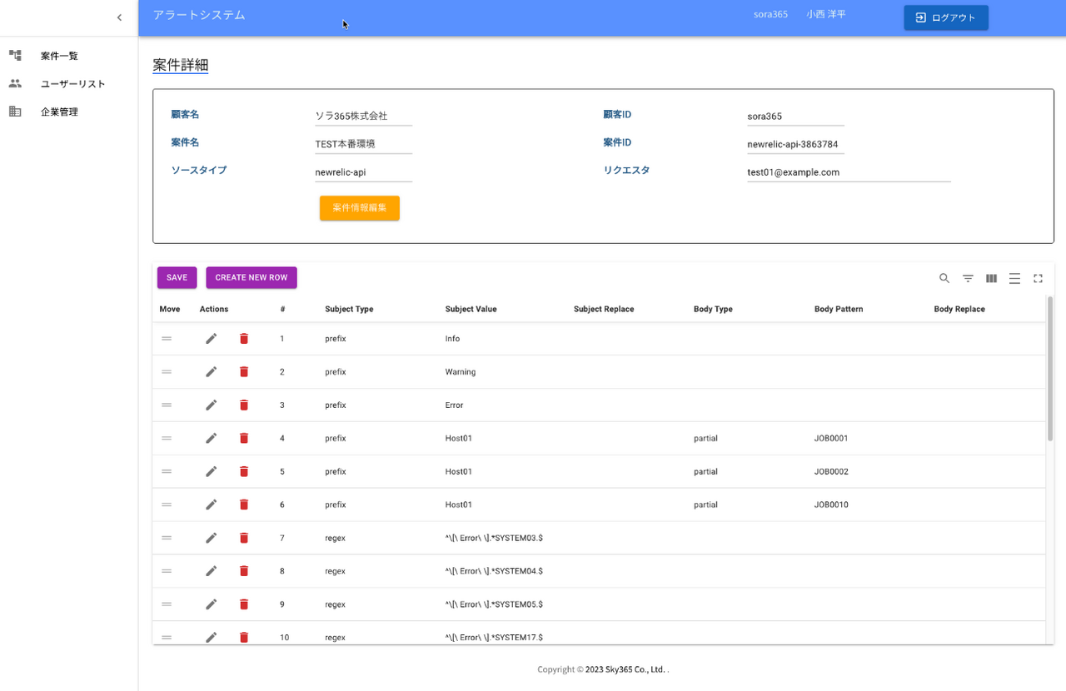Open the 案件一覧 menu item

click(58, 55)
